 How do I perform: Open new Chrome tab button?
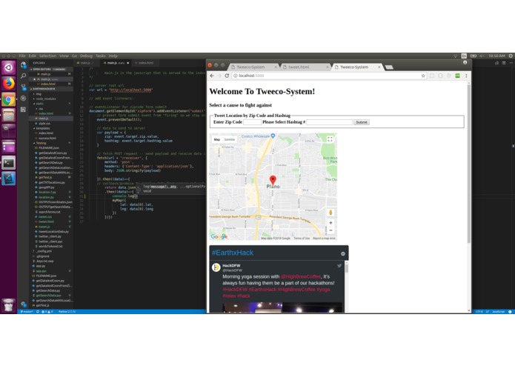click(x=389, y=67)
